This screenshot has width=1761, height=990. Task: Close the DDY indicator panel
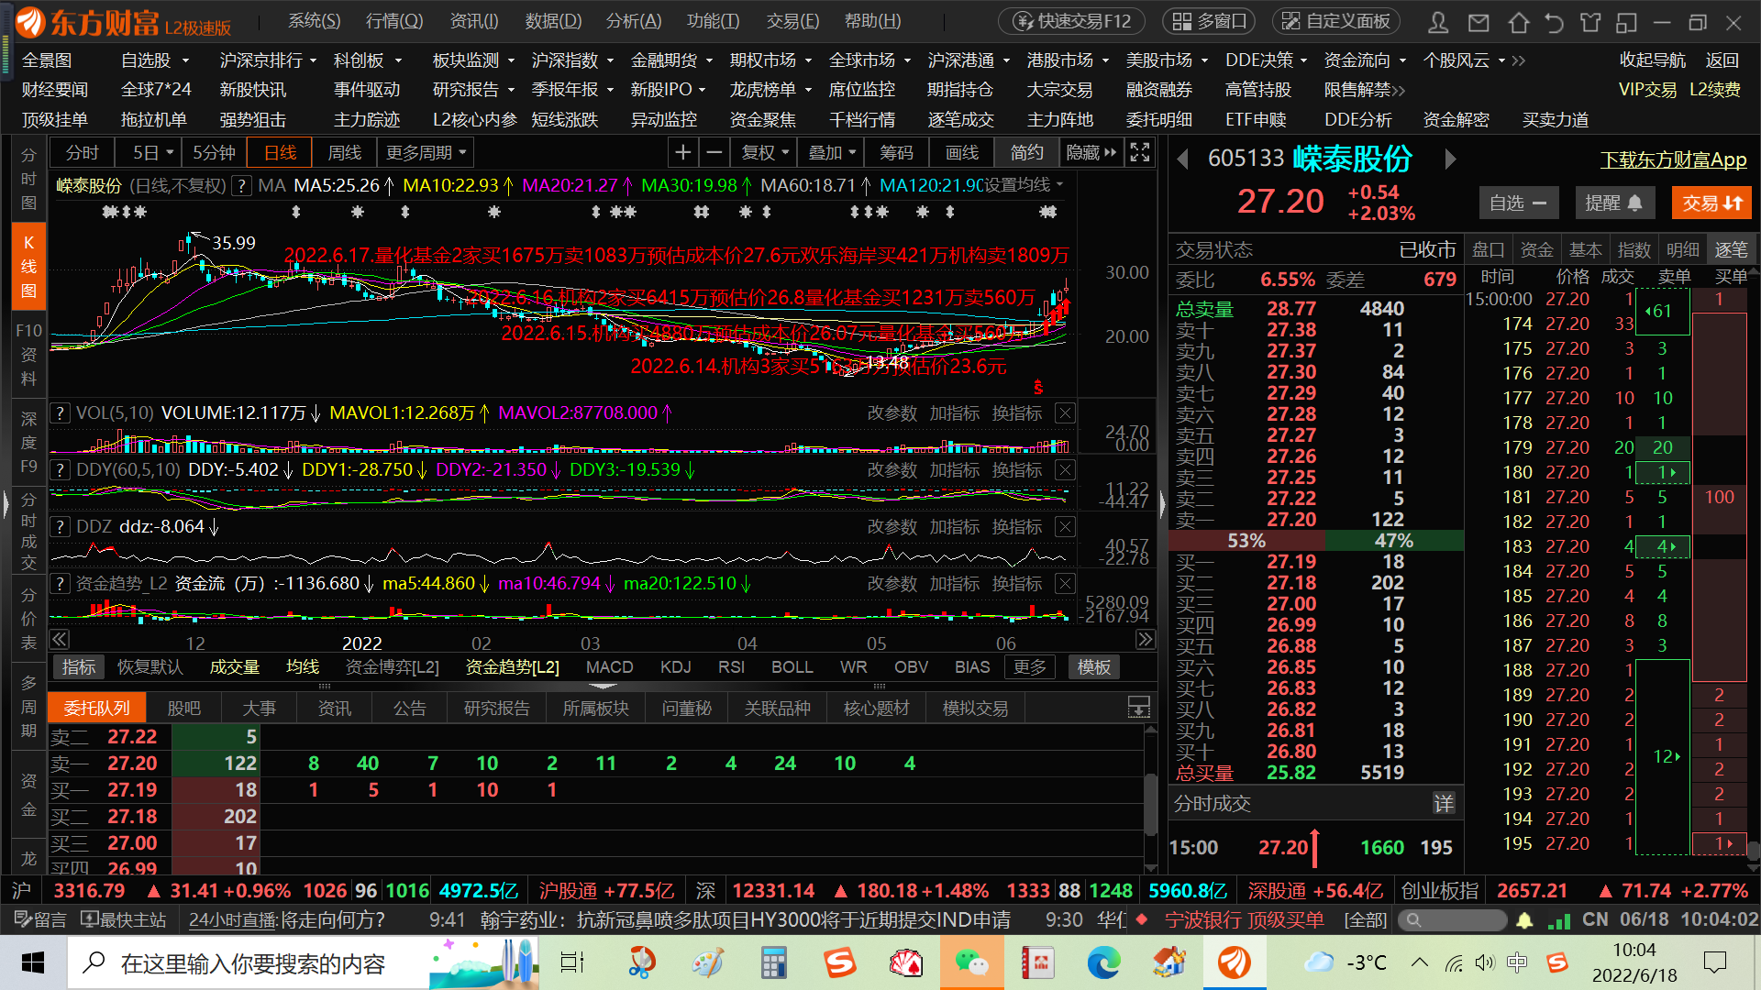pos(1065,470)
